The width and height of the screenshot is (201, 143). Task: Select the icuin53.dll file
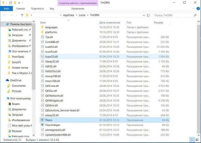coord(105,52)
